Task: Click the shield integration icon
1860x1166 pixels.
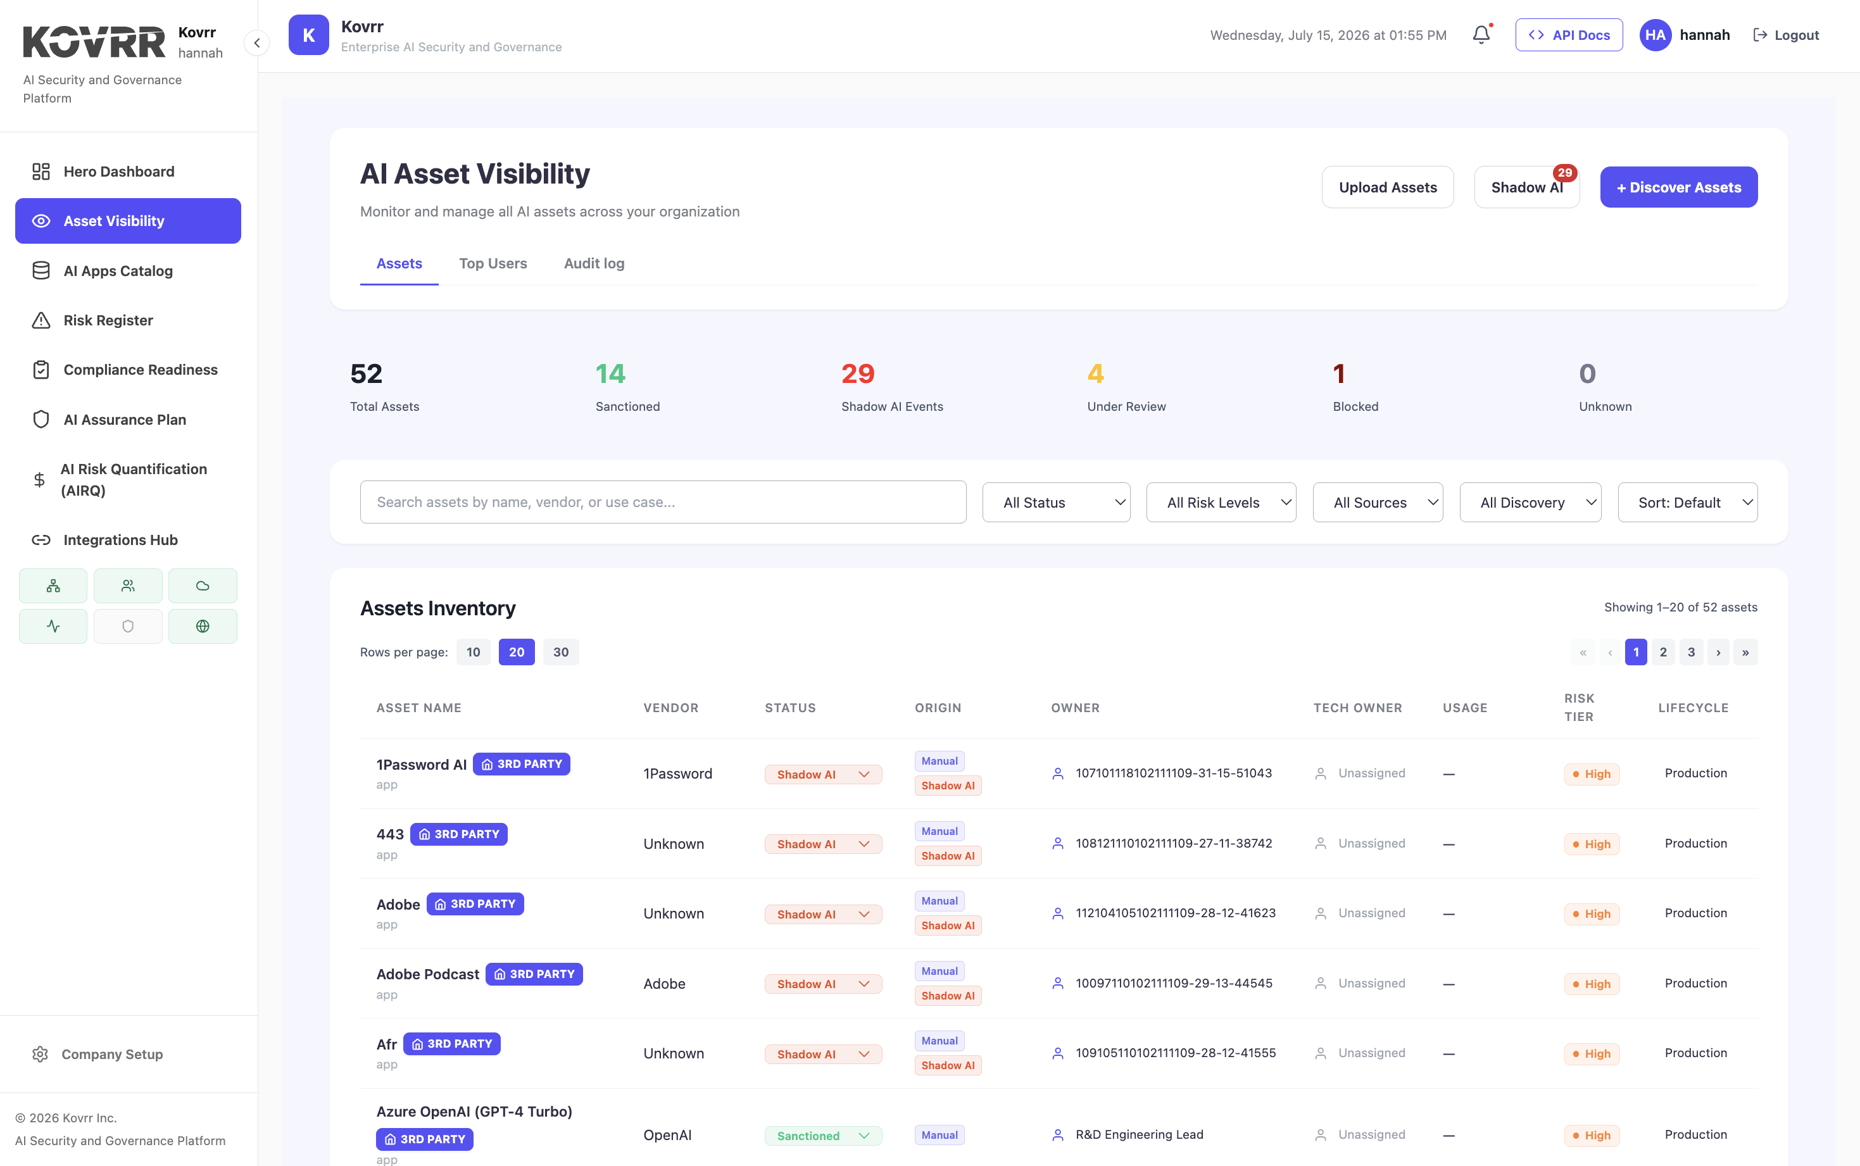Action: [128, 626]
